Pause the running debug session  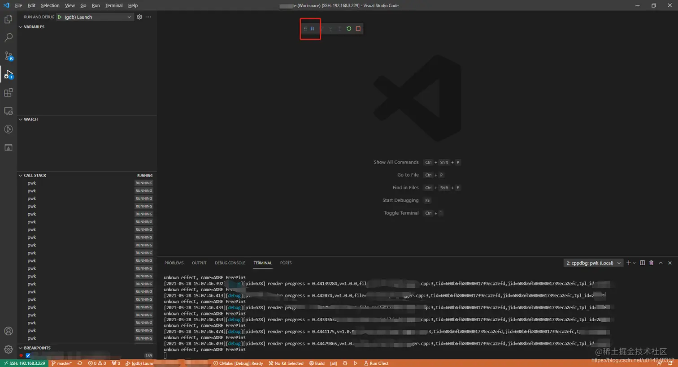coord(312,29)
